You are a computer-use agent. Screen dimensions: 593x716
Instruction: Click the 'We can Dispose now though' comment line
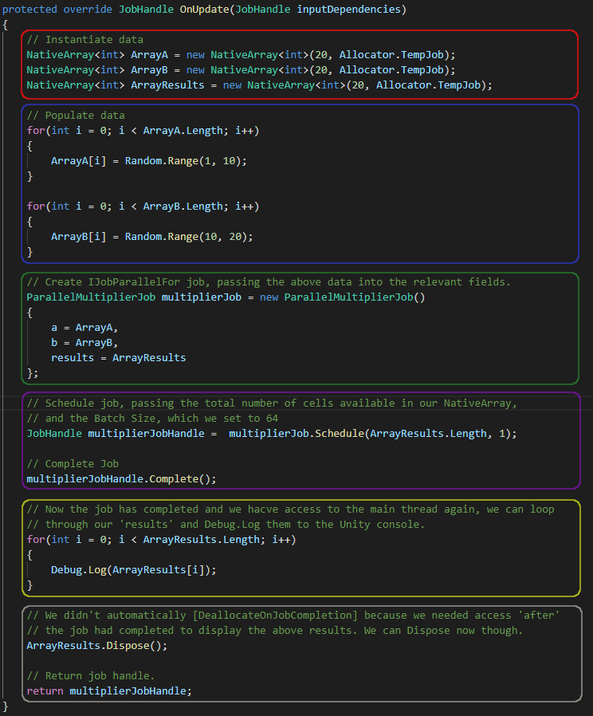274,630
